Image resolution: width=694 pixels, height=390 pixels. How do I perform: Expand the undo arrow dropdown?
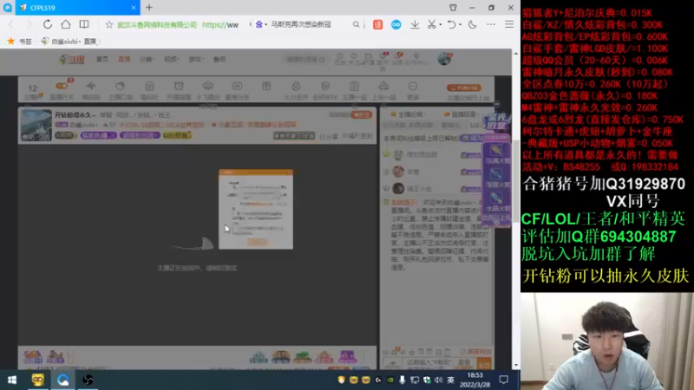[460, 25]
